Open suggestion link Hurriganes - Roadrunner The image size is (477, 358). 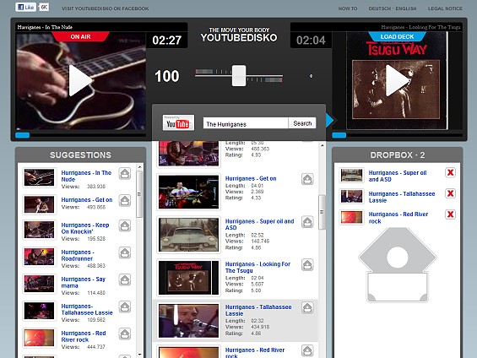click(78, 256)
